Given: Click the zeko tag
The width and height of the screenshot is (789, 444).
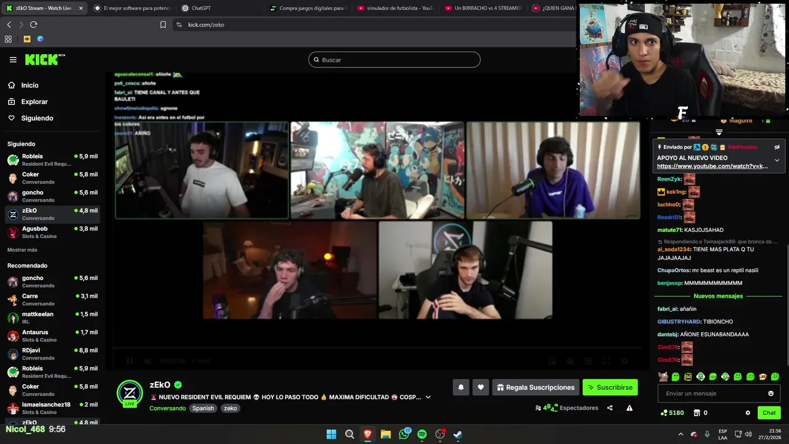Looking at the screenshot, I should coord(231,408).
